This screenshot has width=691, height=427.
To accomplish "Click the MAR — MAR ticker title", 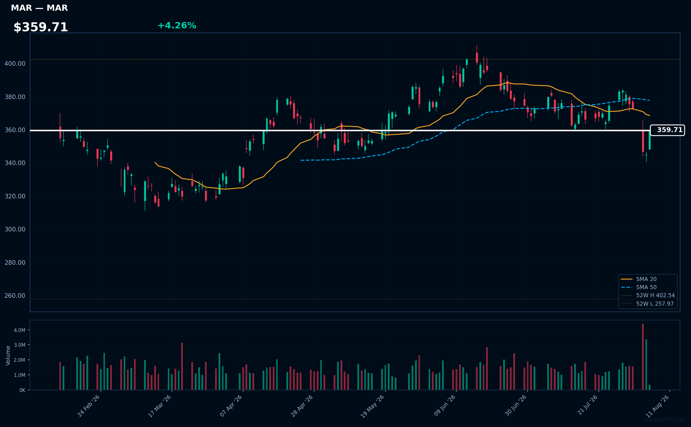I will (x=39, y=8).
